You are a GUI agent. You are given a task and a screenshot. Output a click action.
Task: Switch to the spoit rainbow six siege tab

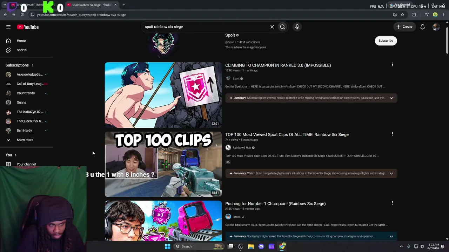point(91,5)
